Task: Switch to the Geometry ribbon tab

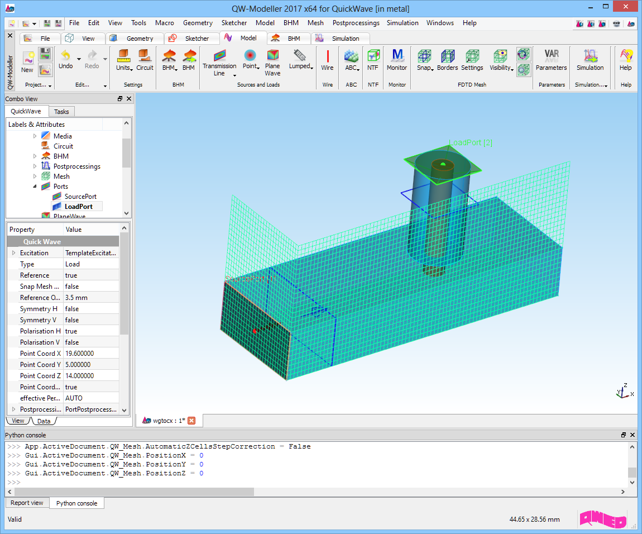Action: (x=135, y=39)
